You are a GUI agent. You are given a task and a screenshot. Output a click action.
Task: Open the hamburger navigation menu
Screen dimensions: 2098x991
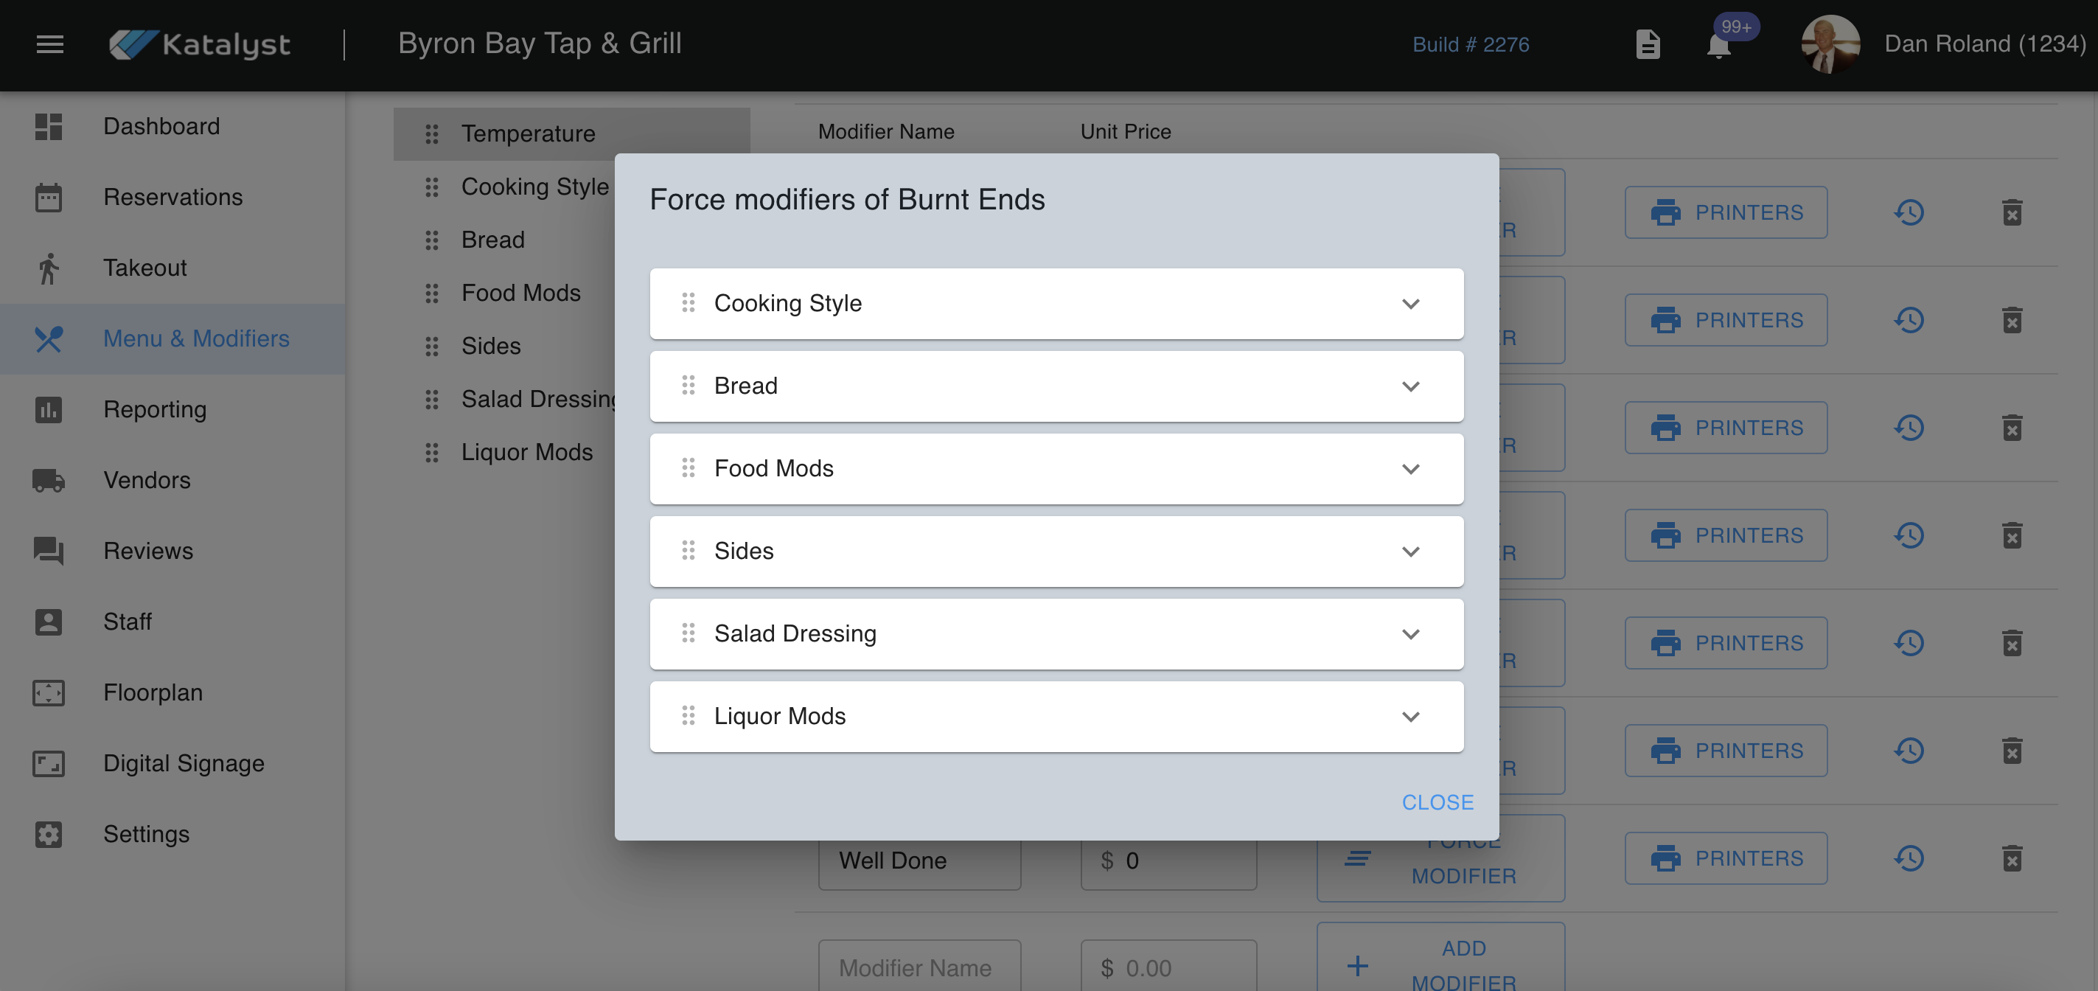[49, 44]
